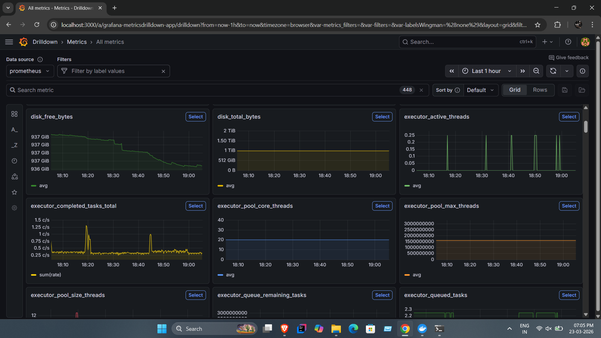The height and width of the screenshot is (338, 601).
Task: Open the group-by-labels sidebar icon
Action: 14,177
